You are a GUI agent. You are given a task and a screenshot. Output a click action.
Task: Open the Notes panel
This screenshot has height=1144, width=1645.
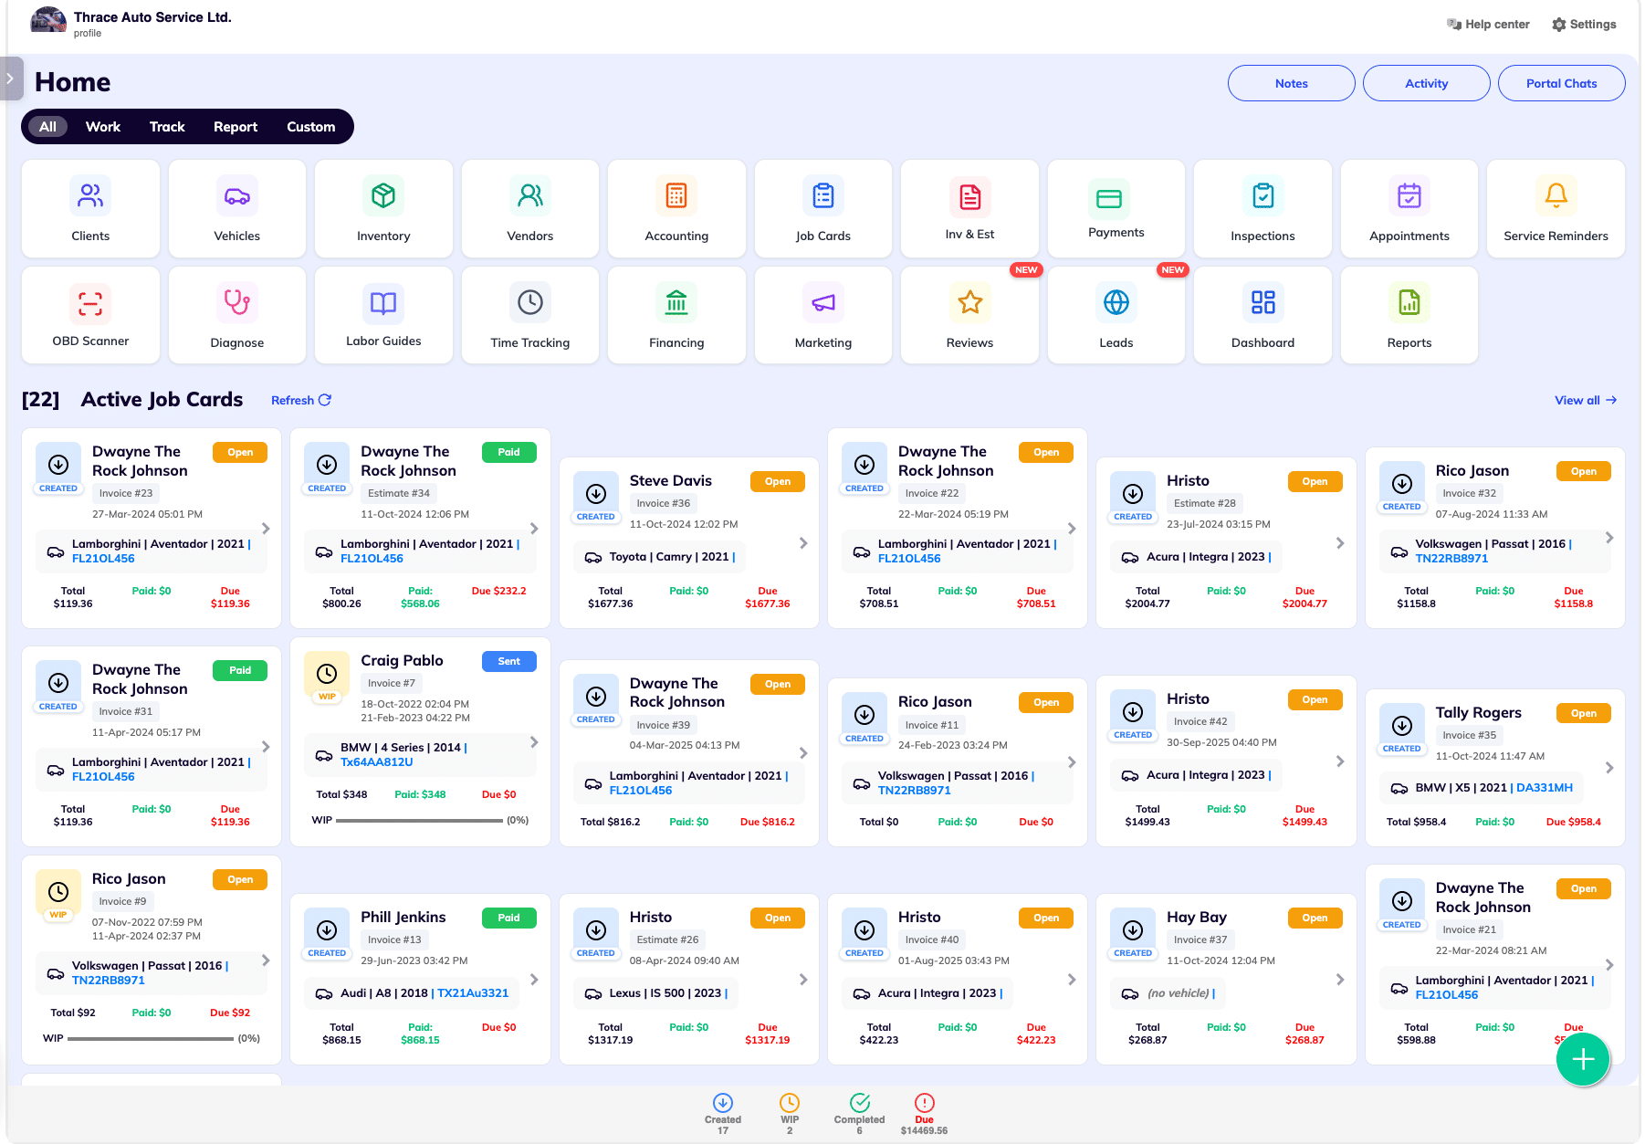(x=1291, y=83)
